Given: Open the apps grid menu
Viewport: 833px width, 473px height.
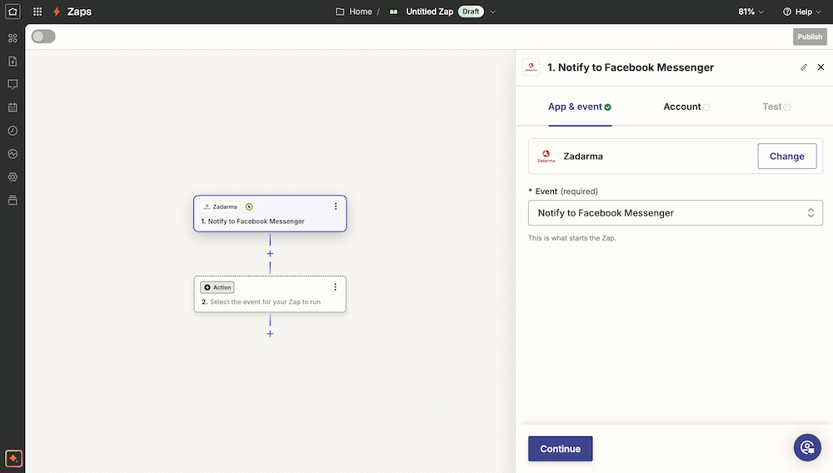Looking at the screenshot, I should [x=37, y=12].
